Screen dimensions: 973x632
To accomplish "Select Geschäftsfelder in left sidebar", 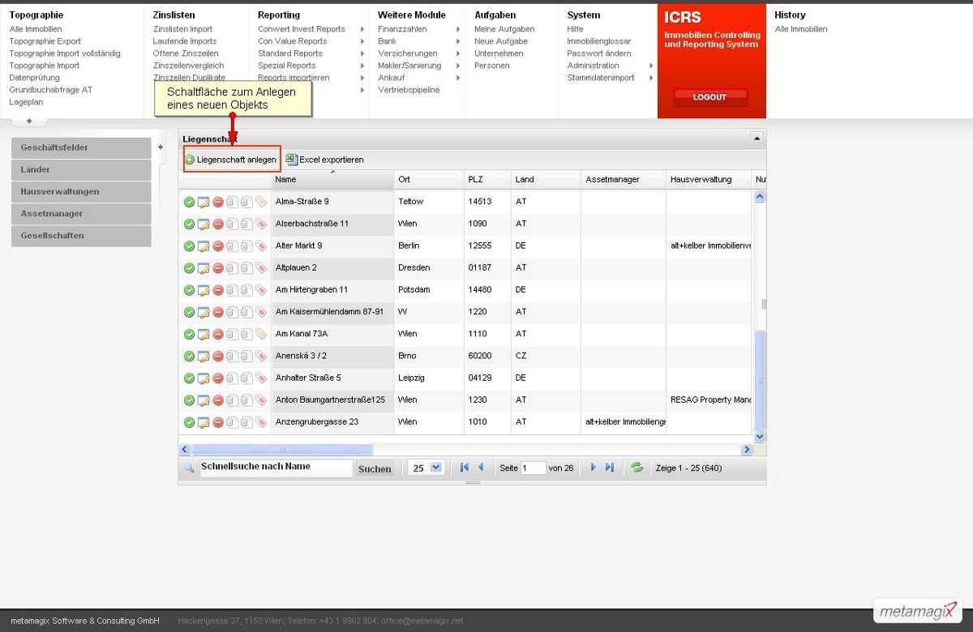I will [x=81, y=148].
